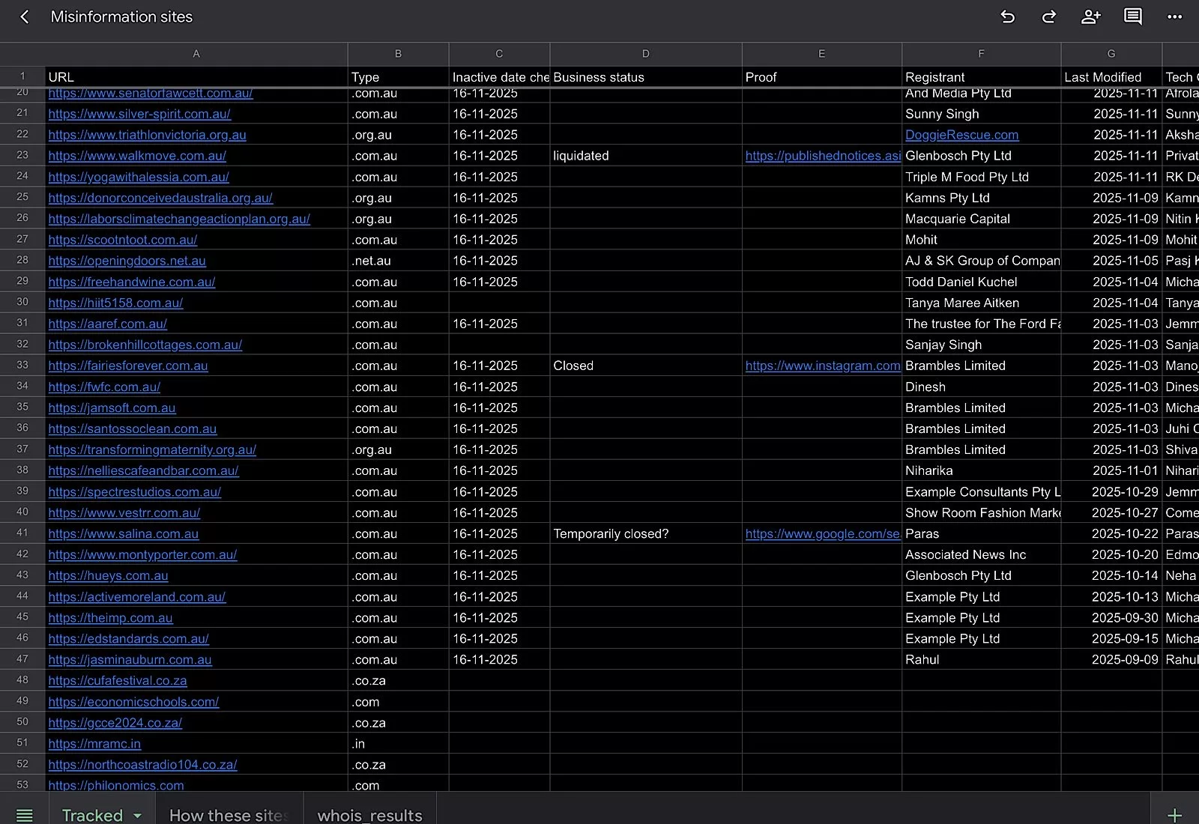Open the Instagram proof link for fairiesforever
The image size is (1199, 824).
point(822,366)
